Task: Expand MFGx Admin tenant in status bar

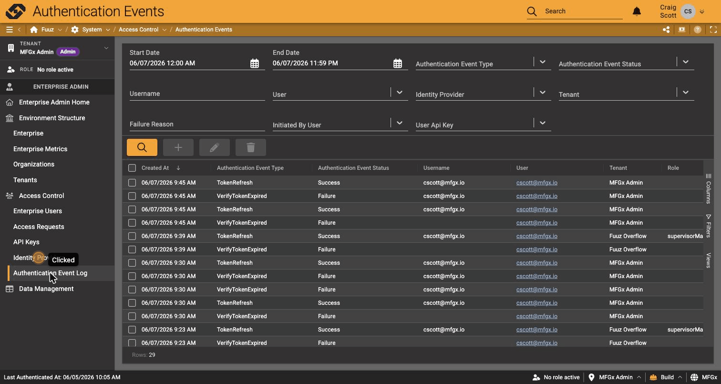Action: point(639,377)
